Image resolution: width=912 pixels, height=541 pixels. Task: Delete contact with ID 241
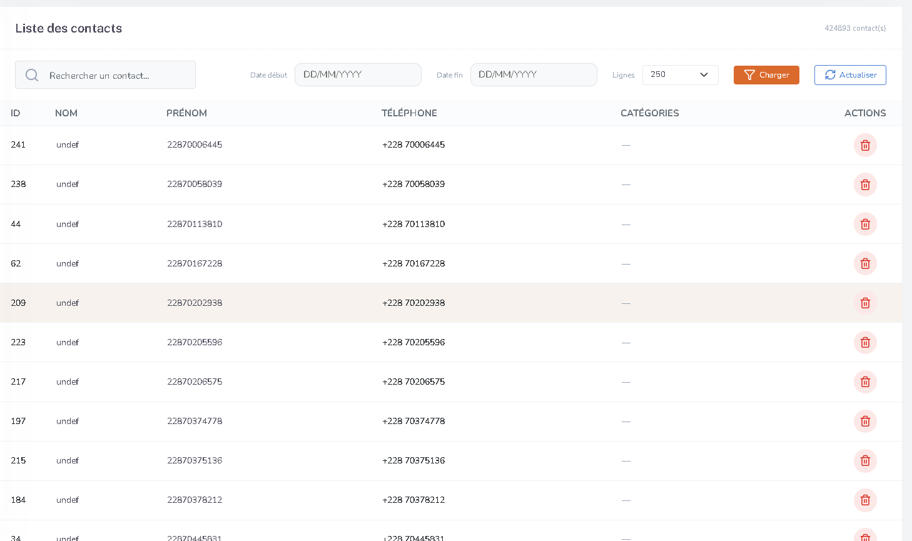[x=865, y=145]
